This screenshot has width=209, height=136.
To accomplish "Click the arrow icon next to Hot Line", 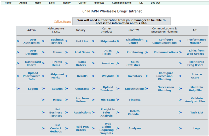I will point(67,41).
